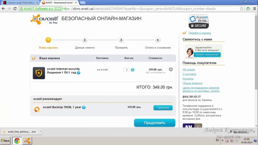The width and height of the screenshot is (258, 145).
Task: Close the Скачать avast! Free Antivirus tab
Action: pos(37,3)
